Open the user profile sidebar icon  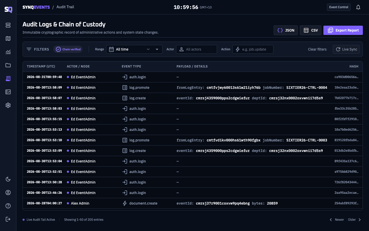click(8, 192)
